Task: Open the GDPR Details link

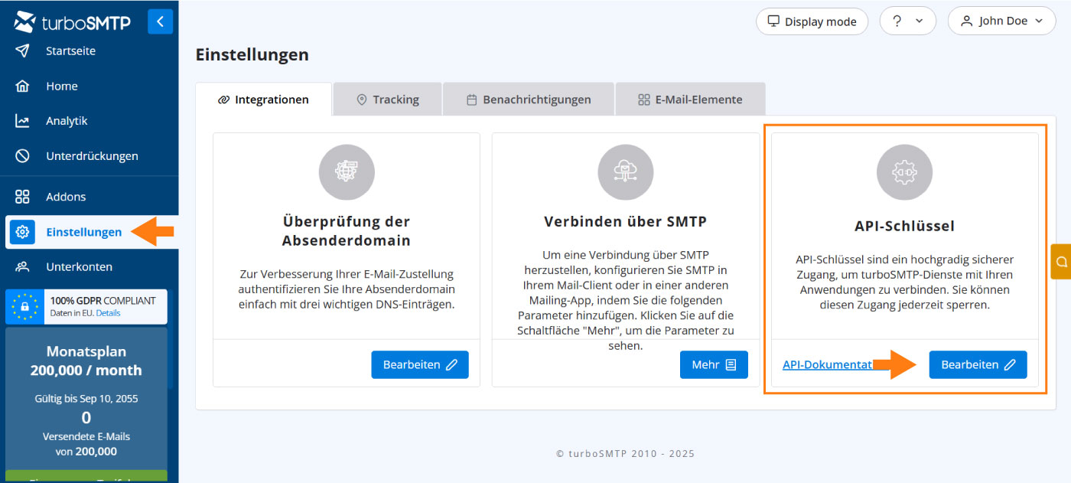Action: [x=108, y=313]
